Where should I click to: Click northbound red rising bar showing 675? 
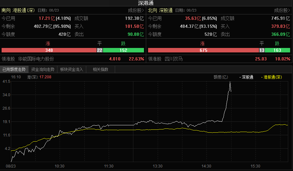pos(203,50)
